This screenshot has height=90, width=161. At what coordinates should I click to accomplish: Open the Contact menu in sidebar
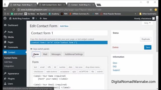(x=15, y=52)
